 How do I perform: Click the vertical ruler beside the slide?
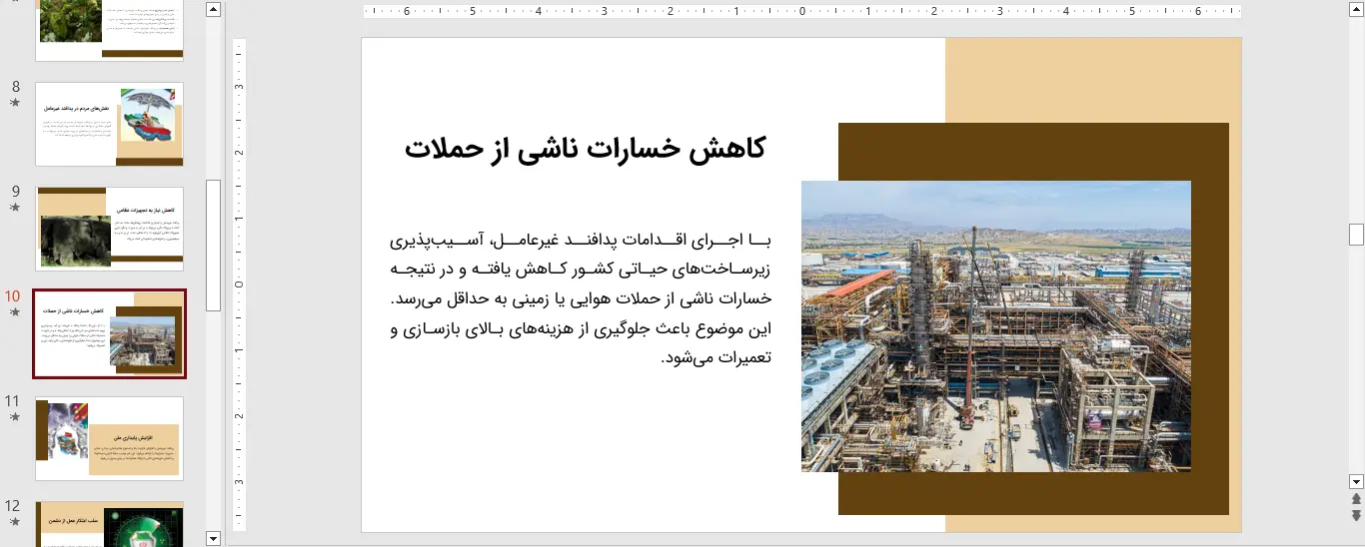(x=239, y=284)
